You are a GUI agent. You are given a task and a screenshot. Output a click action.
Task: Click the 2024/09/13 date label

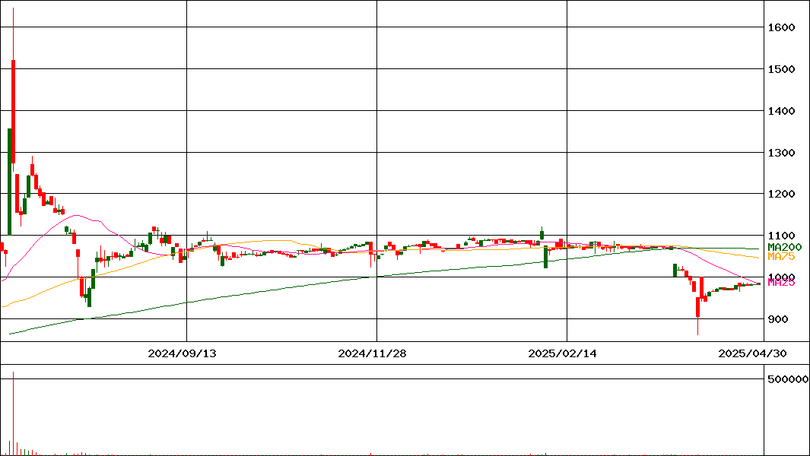(x=183, y=353)
